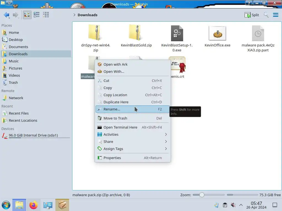Expand Share submenu
The image size is (282, 211).
[x=132, y=142]
